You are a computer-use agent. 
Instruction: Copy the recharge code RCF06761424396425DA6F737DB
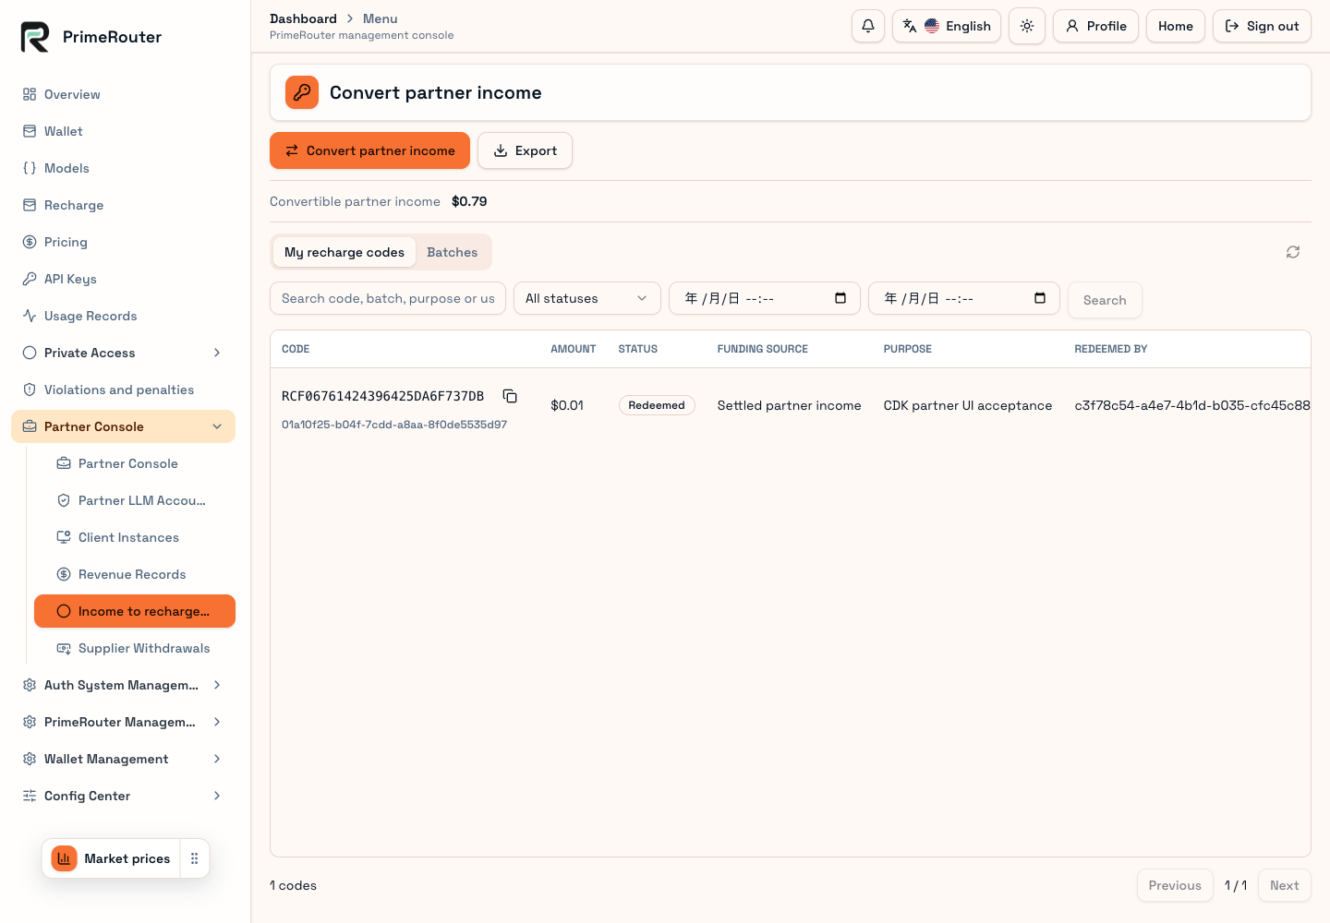tap(510, 396)
